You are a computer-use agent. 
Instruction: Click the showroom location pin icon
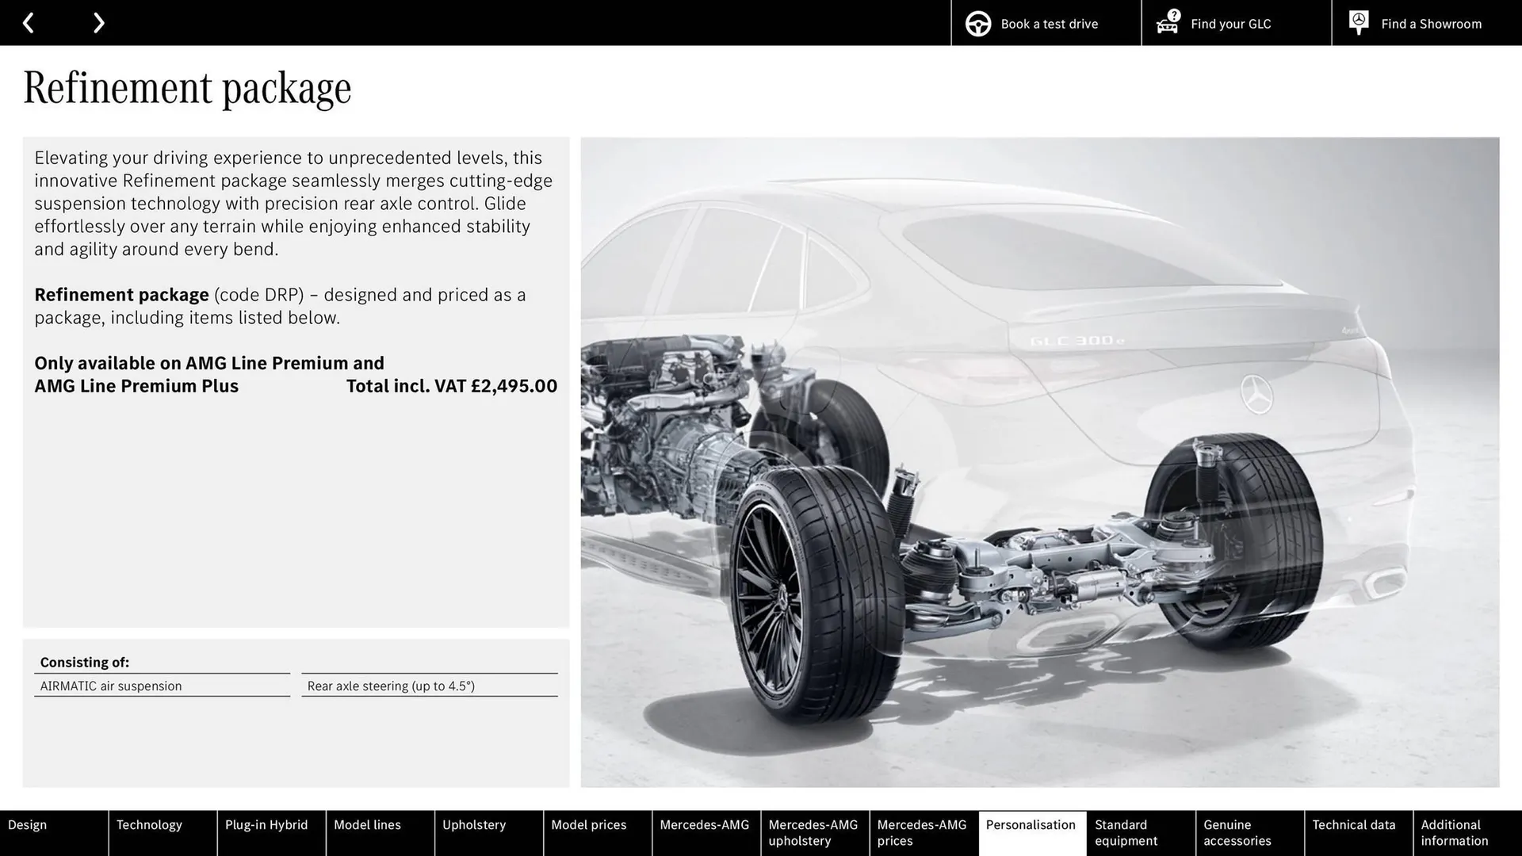(1359, 22)
